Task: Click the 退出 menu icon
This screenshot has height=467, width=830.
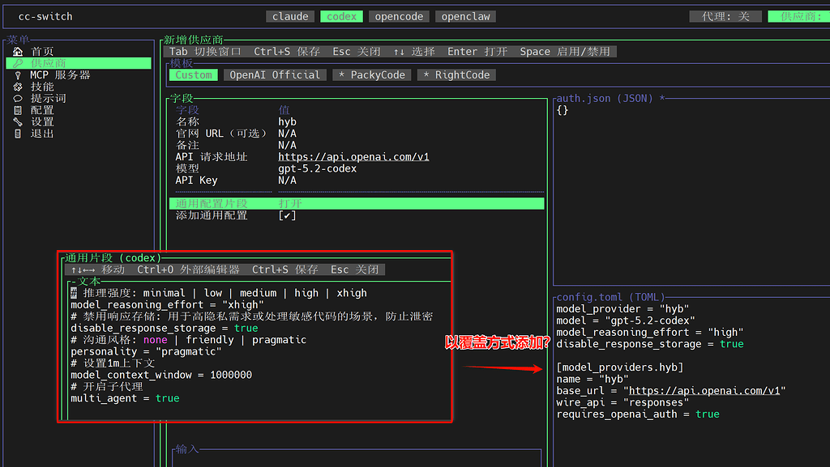Action: pyautogui.click(x=18, y=134)
